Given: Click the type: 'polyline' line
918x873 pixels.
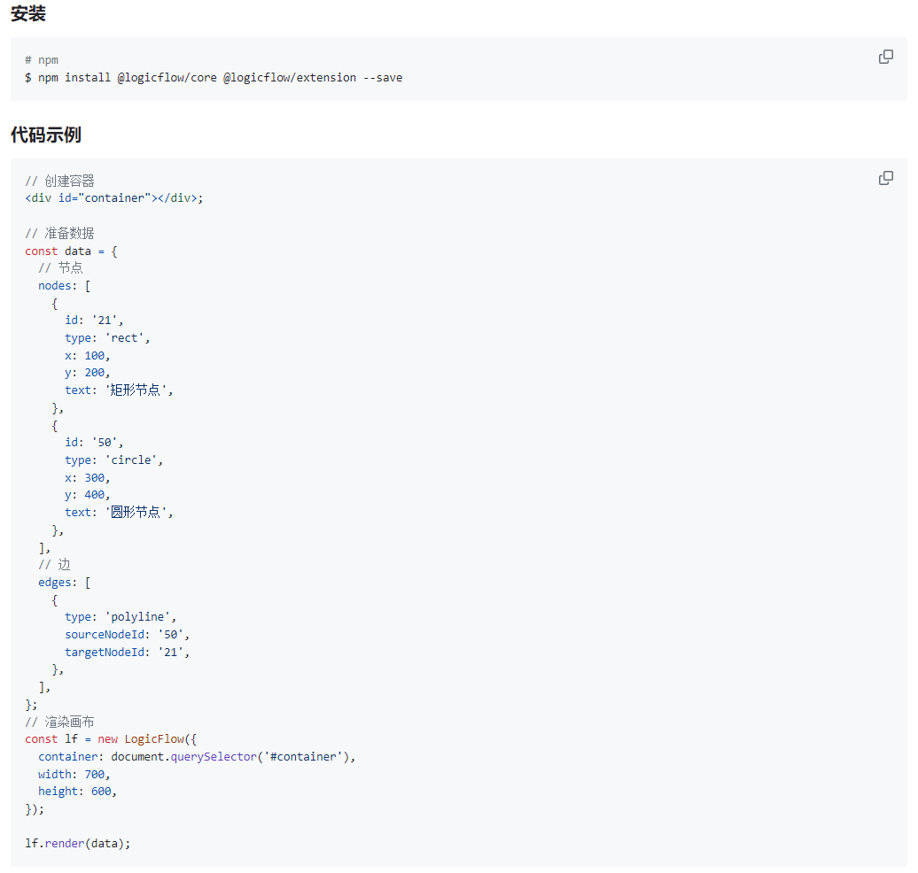Looking at the screenshot, I should click(120, 617).
